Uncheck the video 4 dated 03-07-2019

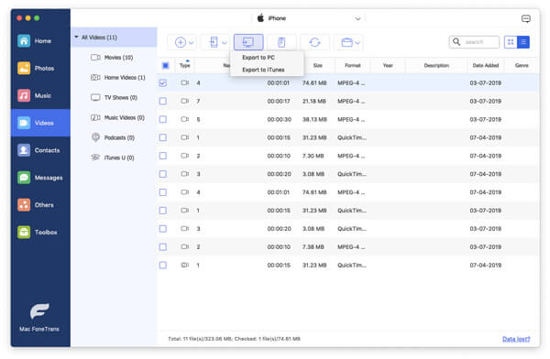[x=163, y=83]
